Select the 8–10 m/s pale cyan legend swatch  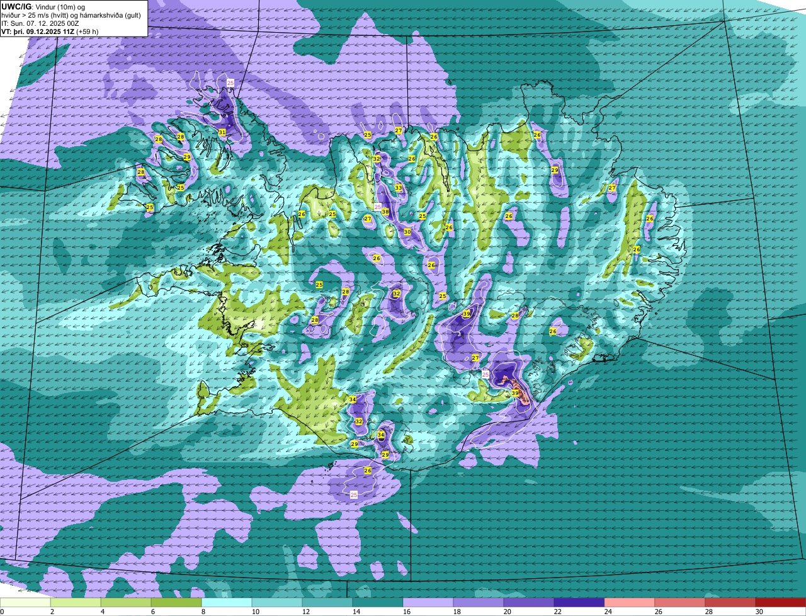pyautogui.click(x=227, y=602)
